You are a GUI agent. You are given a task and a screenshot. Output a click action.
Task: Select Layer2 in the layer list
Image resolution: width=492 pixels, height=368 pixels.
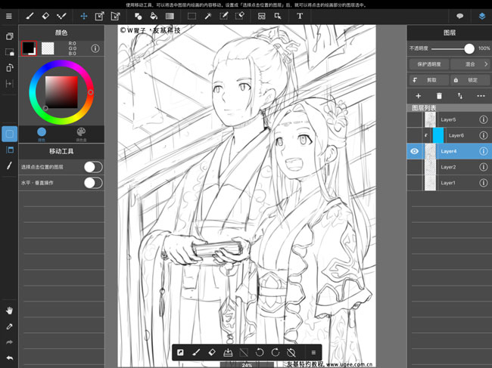click(x=450, y=167)
